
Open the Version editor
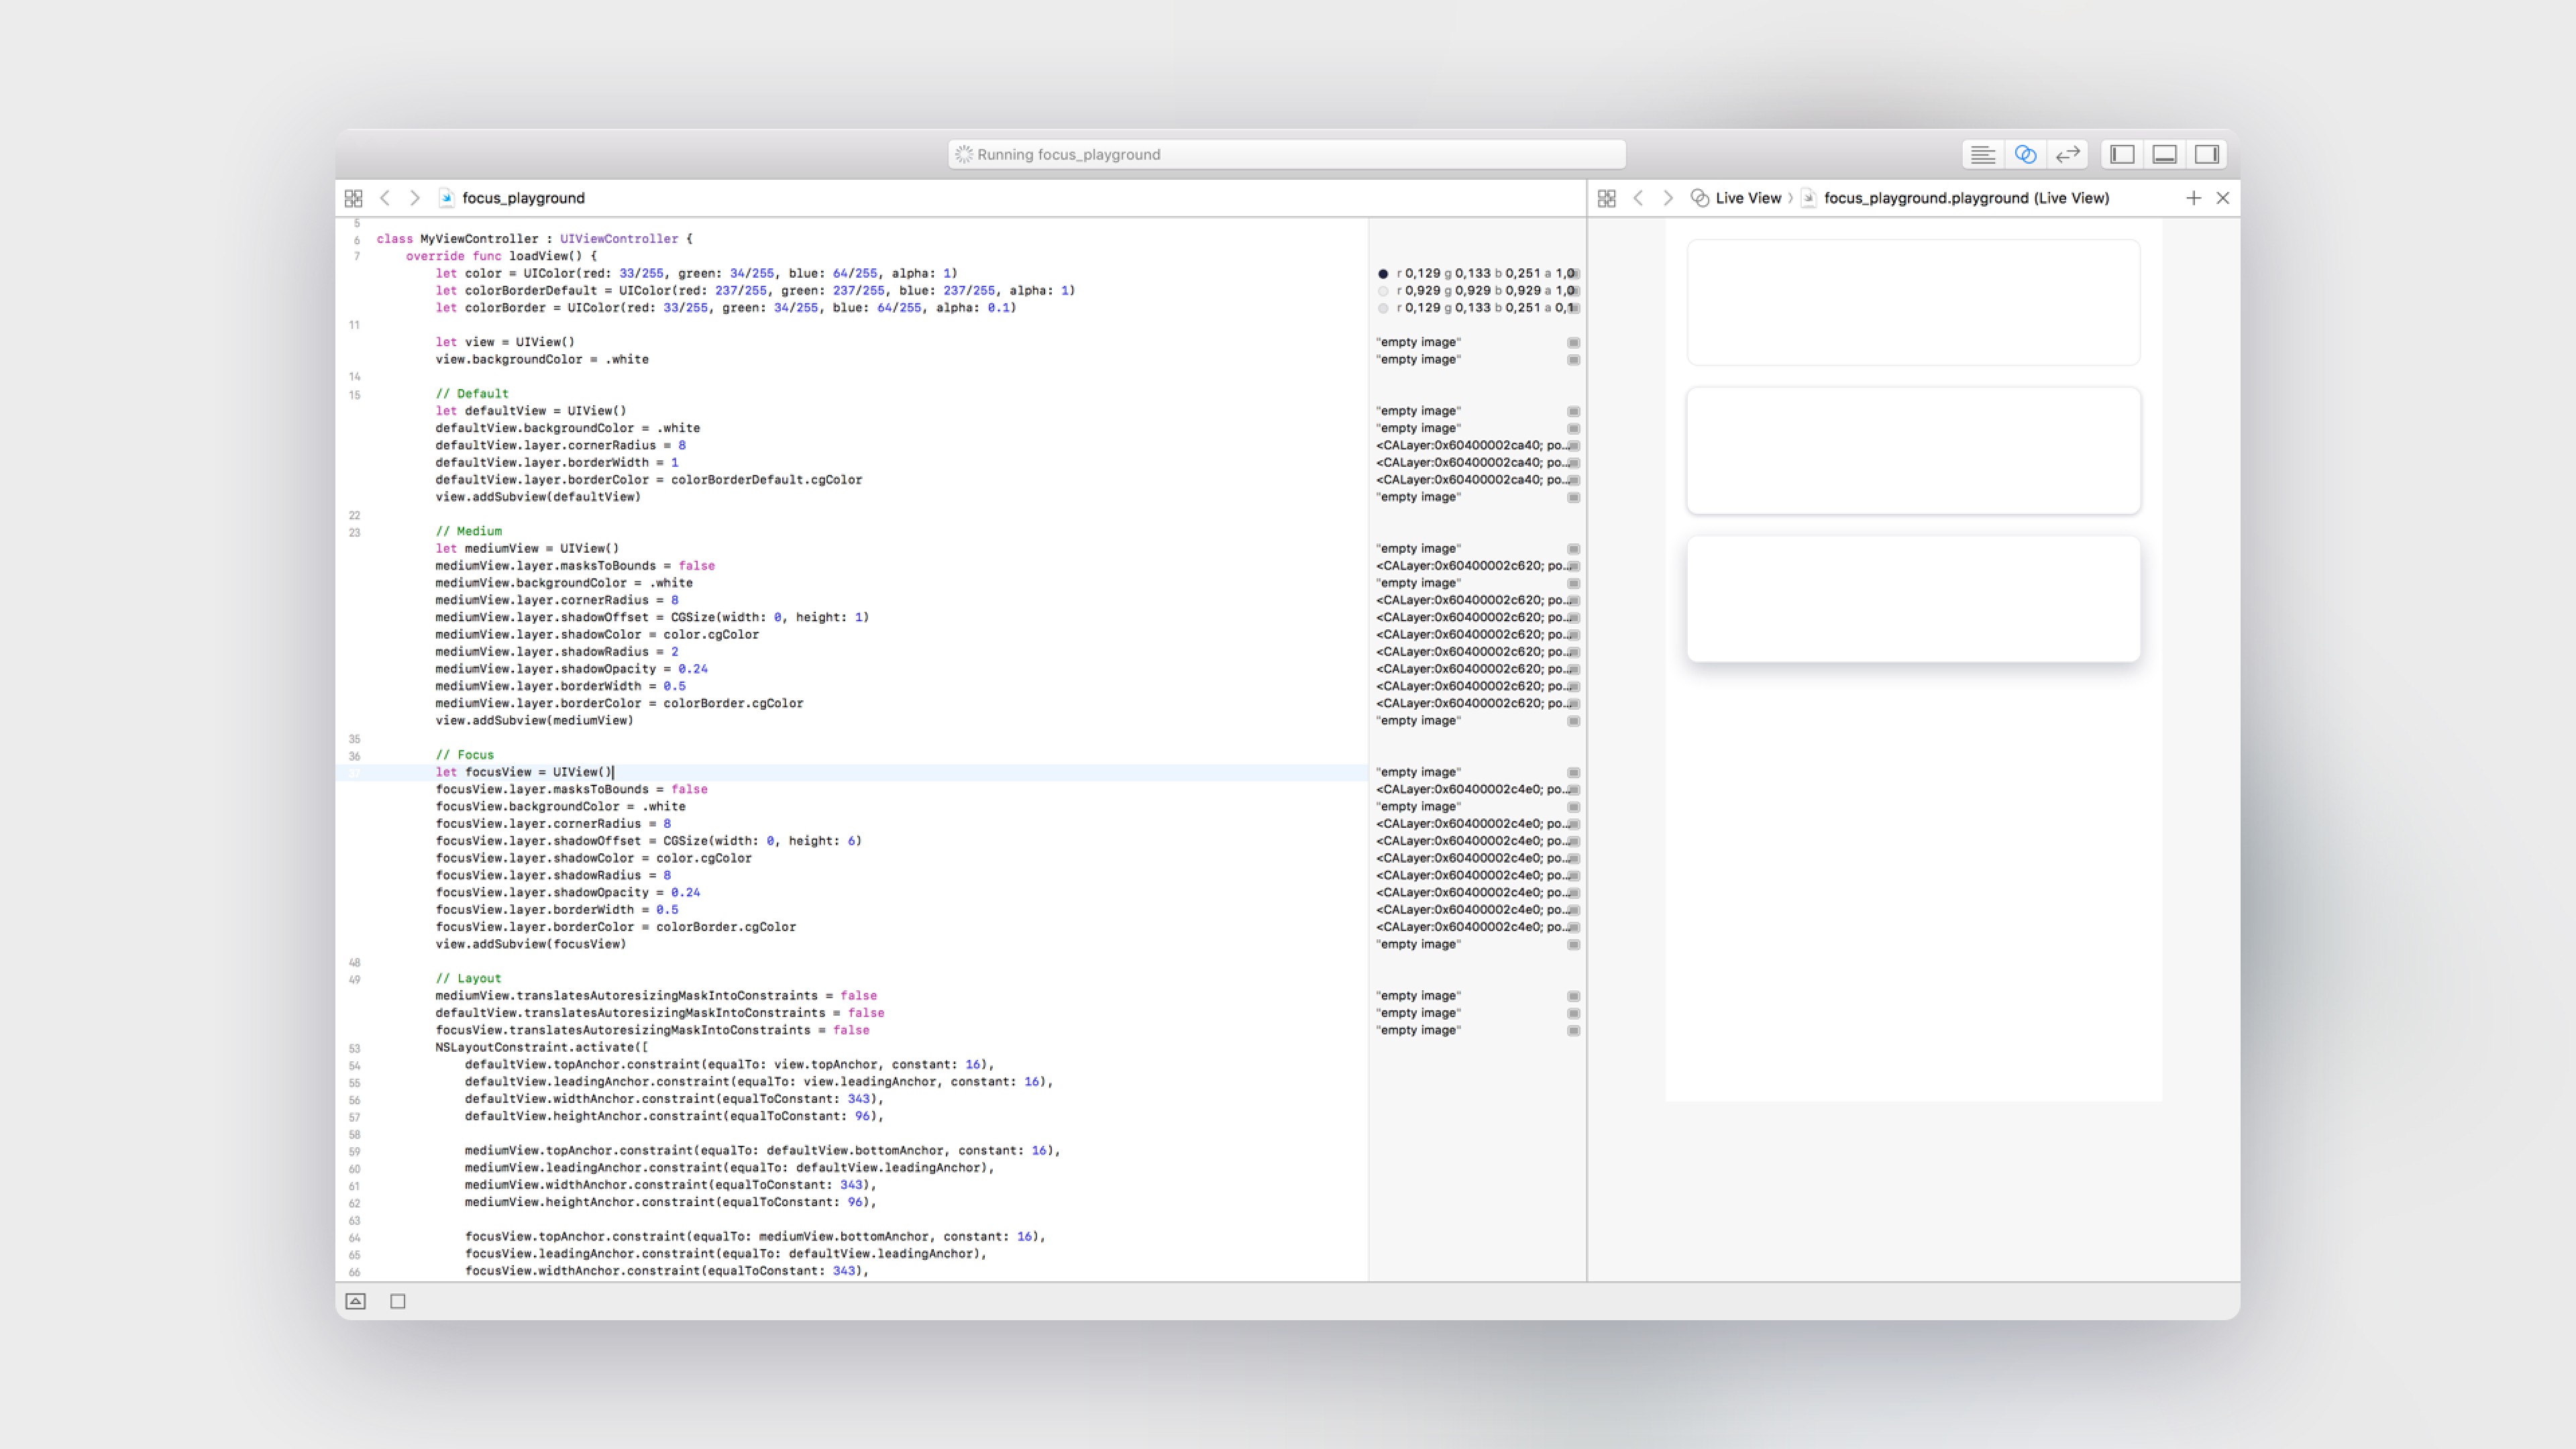coord(2067,154)
